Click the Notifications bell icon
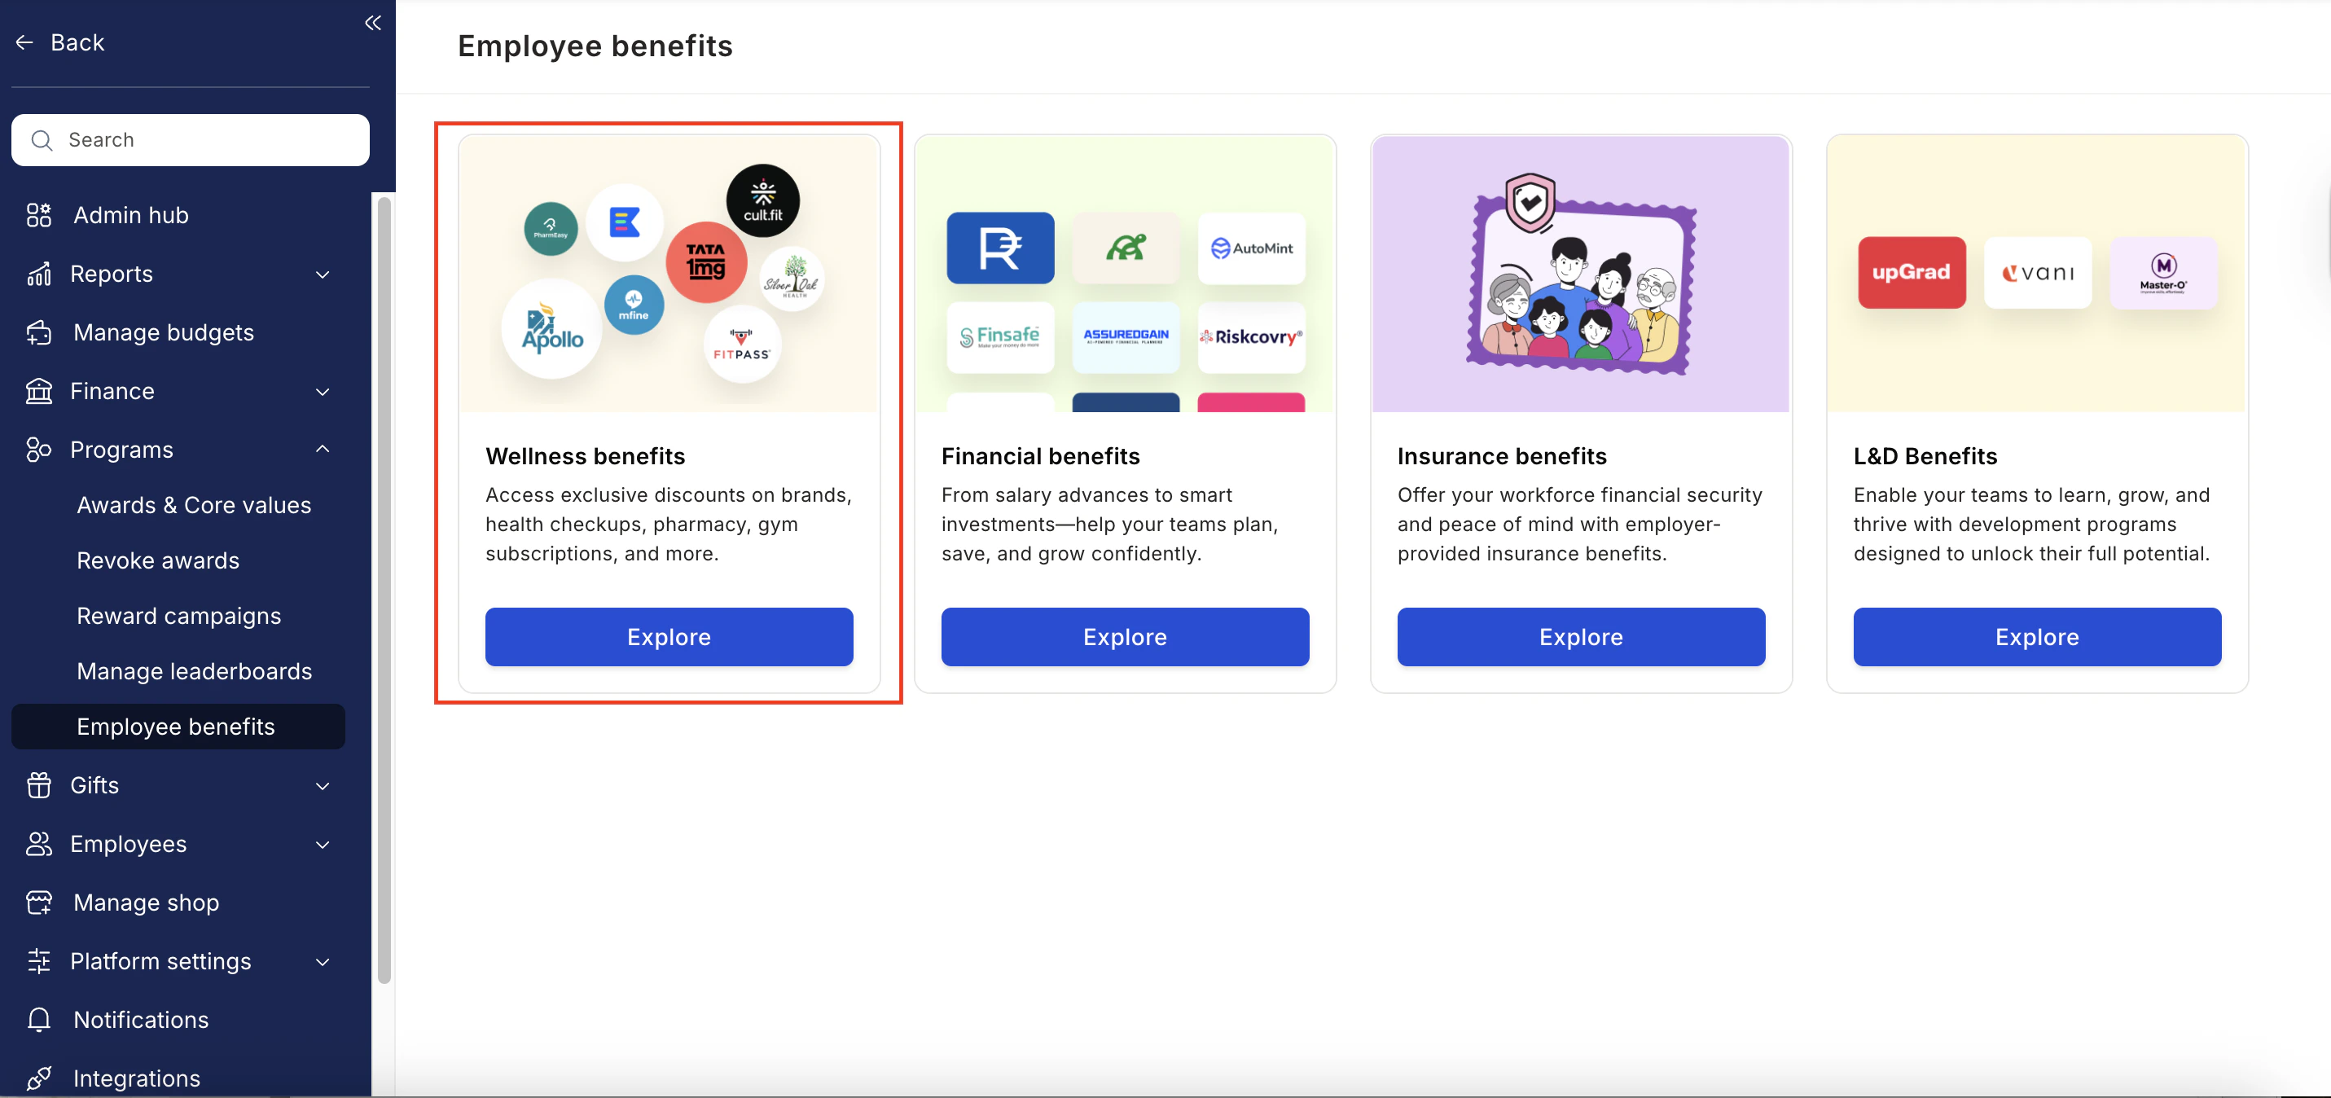Screen dimensions: 2331x1098 [39, 1020]
